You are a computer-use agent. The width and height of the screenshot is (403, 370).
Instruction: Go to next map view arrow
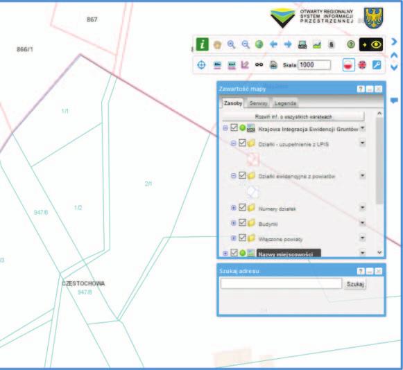[x=288, y=44]
